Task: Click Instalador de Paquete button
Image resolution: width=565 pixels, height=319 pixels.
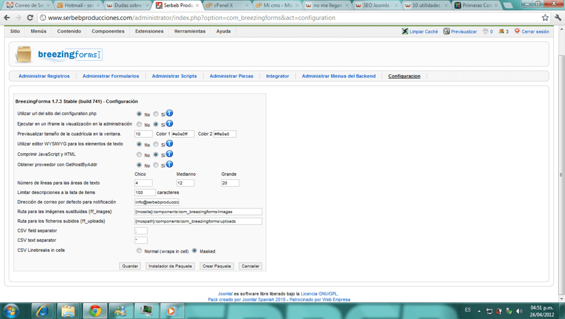Action: click(x=170, y=266)
